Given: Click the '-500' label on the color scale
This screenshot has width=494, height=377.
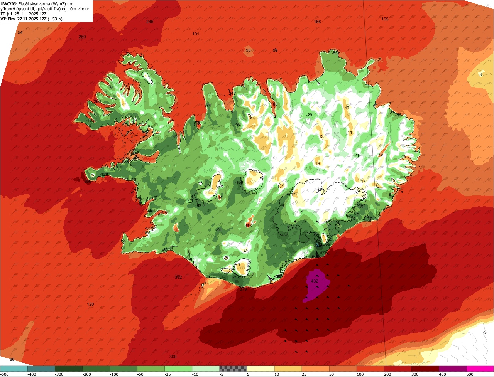Looking at the screenshot, I should [x=4, y=374].
